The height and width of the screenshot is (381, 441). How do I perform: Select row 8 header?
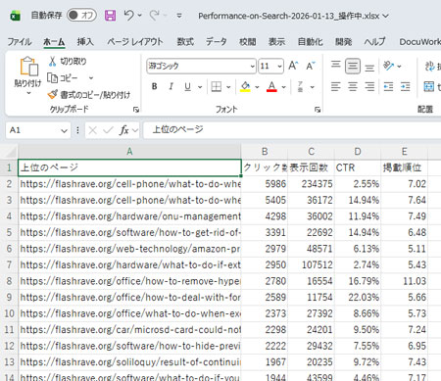coord(9,281)
